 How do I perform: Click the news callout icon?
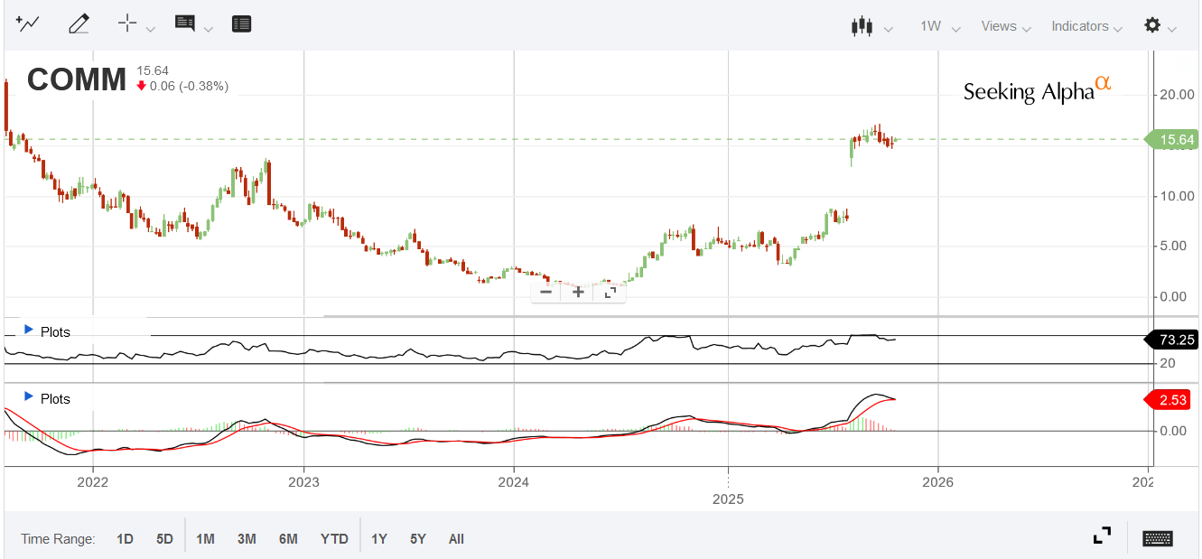tap(185, 23)
